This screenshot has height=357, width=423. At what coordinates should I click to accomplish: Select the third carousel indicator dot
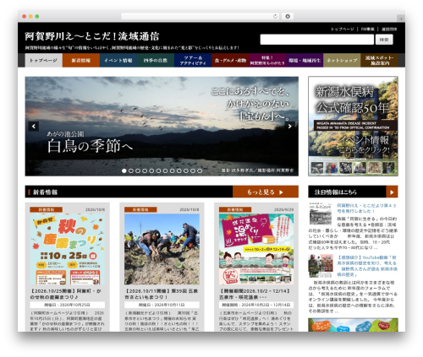coord(138,170)
